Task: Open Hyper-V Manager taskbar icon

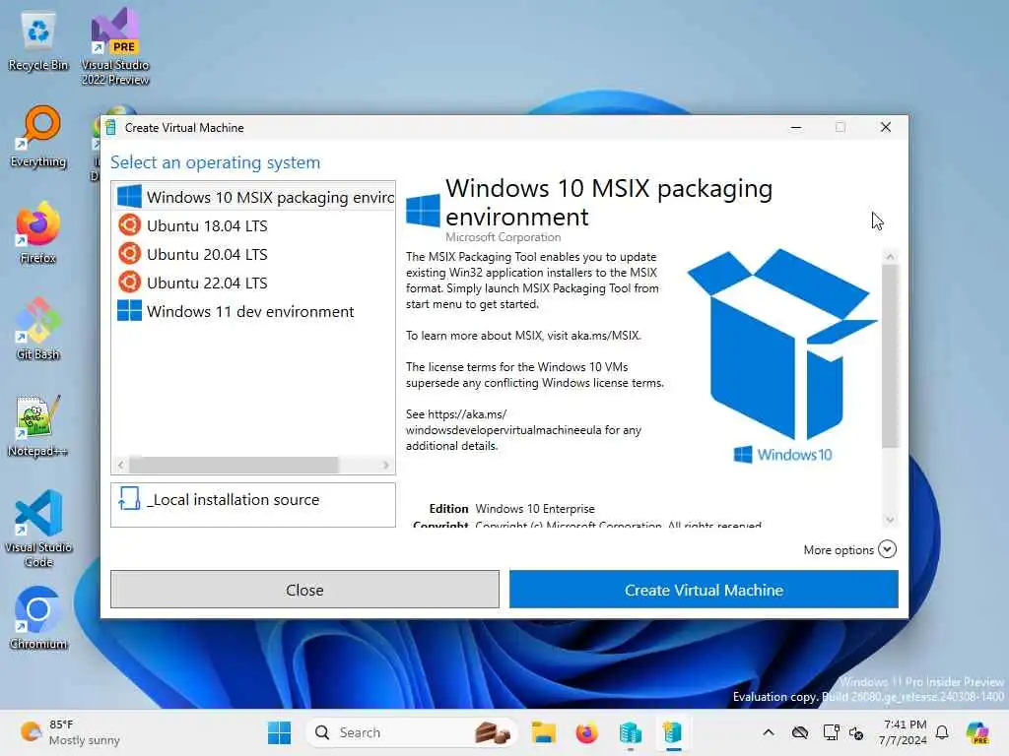Action: (630, 732)
